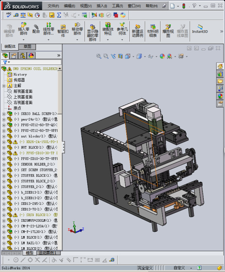The image size is (225, 272).
Task: Toggle Instant3D mode
Action: click(x=200, y=29)
